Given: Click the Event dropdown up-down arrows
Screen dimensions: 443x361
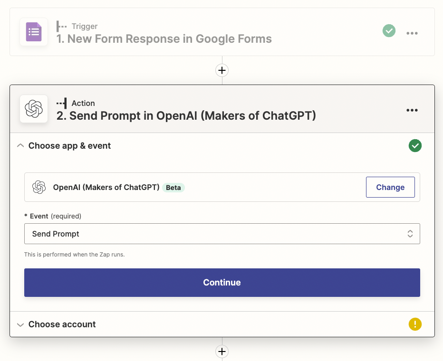Looking at the screenshot, I should 410,234.
